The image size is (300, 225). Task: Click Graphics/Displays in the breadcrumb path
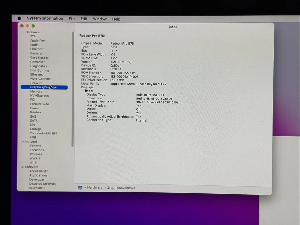coord(121,187)
